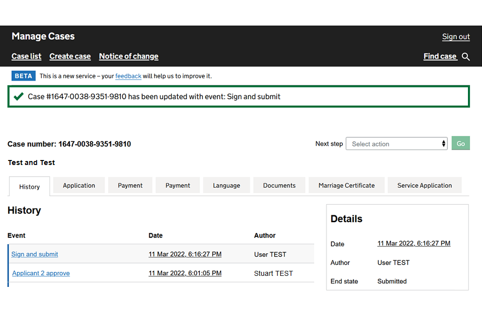Select the Marriage Certificate tab

pyautogui.click(x=346, y=186)
